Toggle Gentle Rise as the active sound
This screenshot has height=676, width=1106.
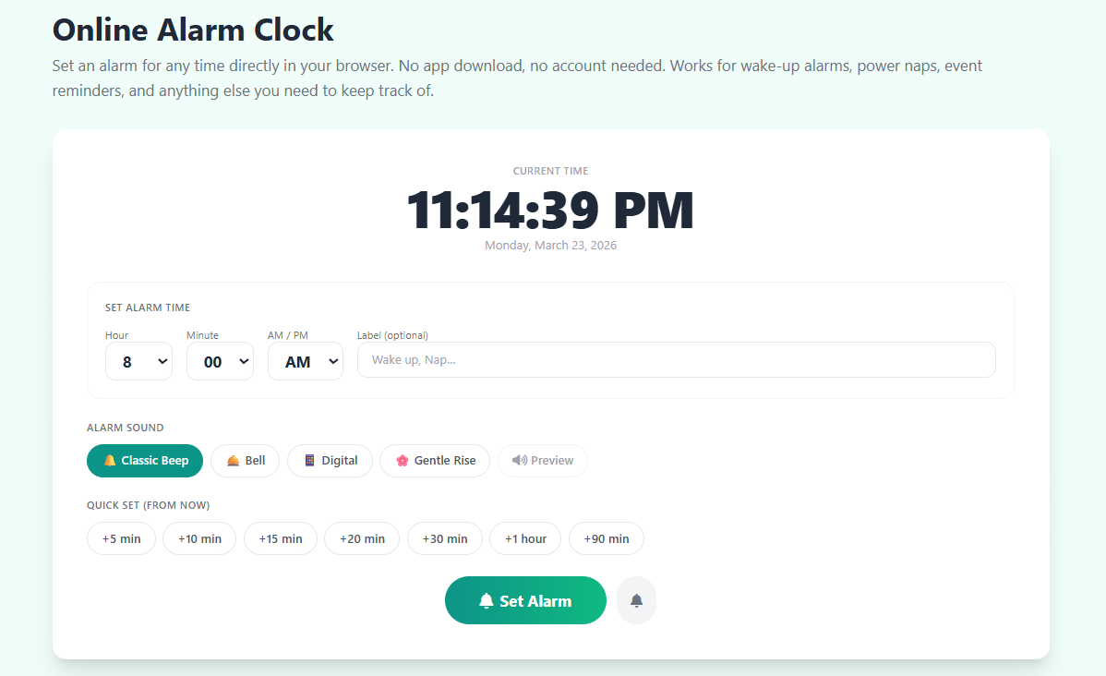point(435,460)
